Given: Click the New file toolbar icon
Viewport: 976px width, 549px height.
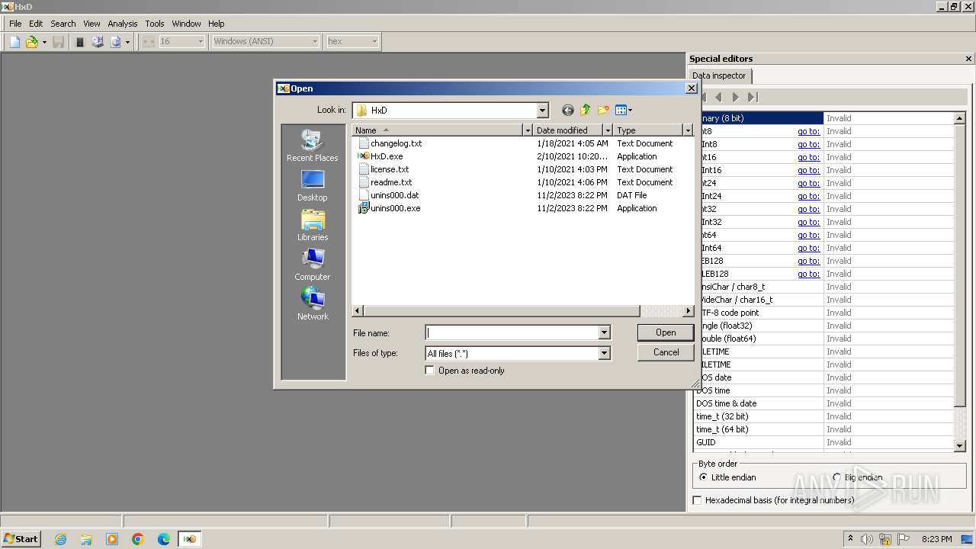Looking at the screenshot, I should tap(14, 42).
